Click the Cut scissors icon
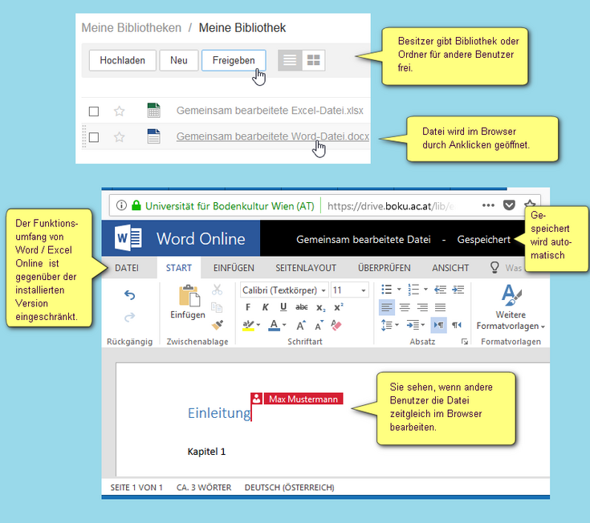This screenshot has width=590, height=523. [217, 290]
